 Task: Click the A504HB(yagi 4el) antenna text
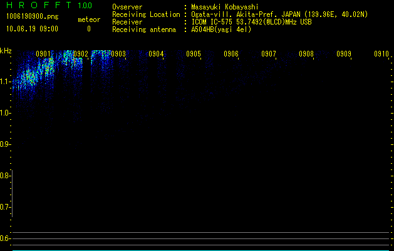(221, 29)
